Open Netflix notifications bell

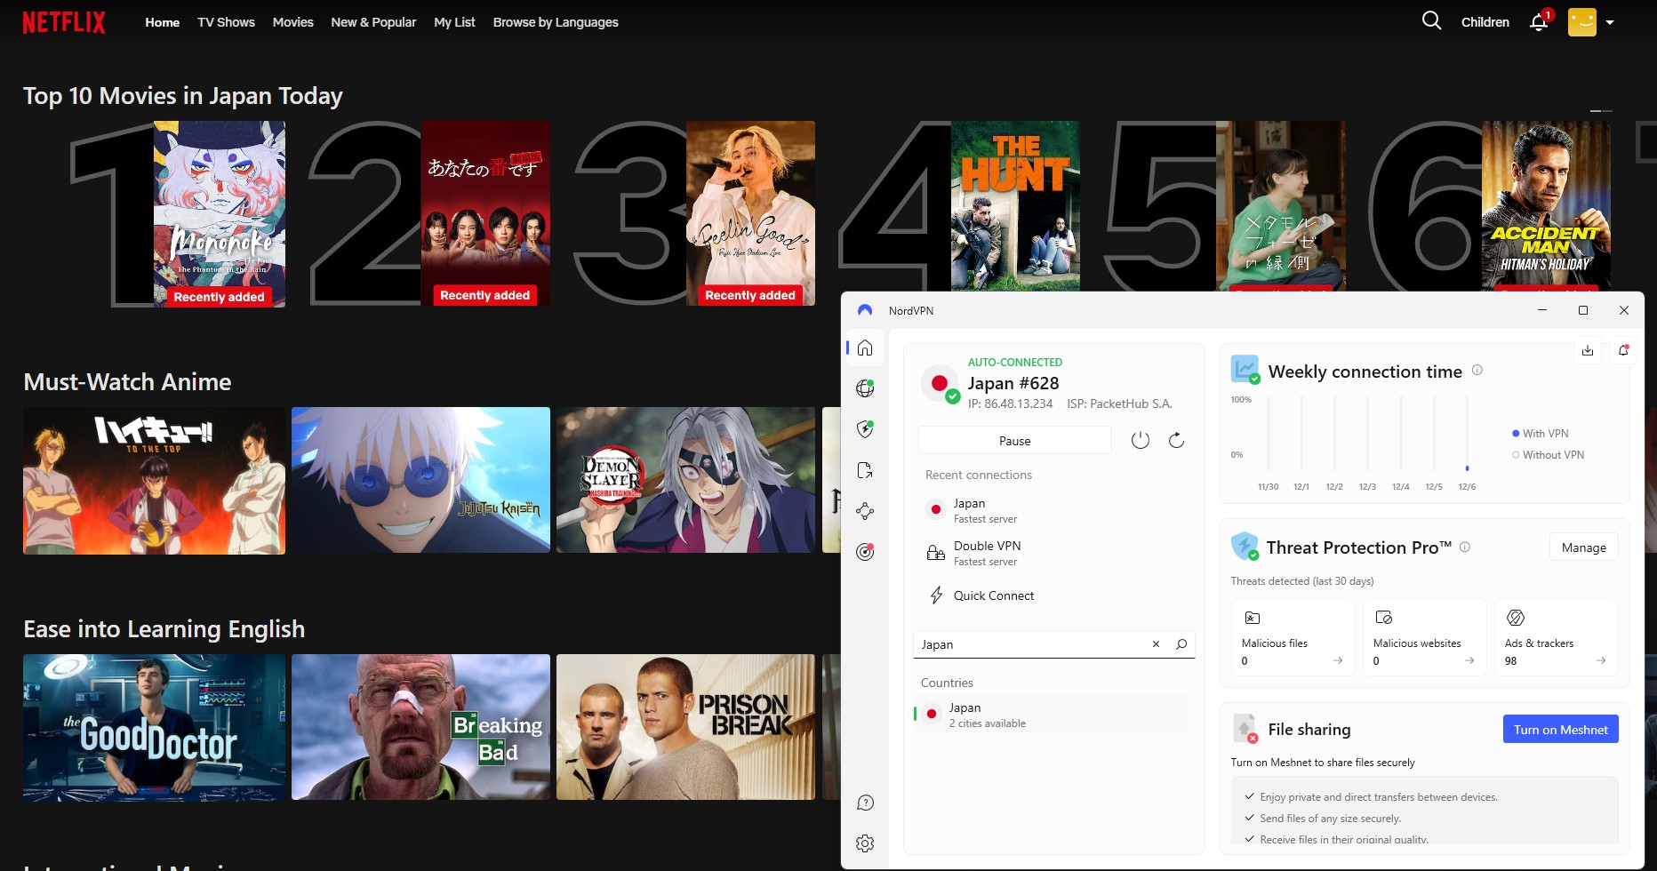[1539, 21]
